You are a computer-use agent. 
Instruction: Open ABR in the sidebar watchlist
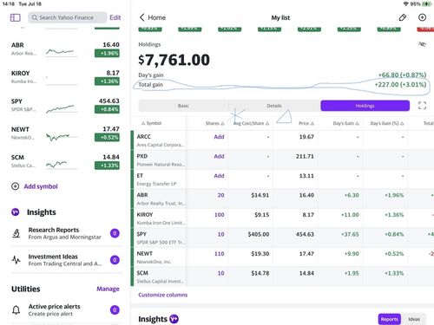[x=65, y=49]
